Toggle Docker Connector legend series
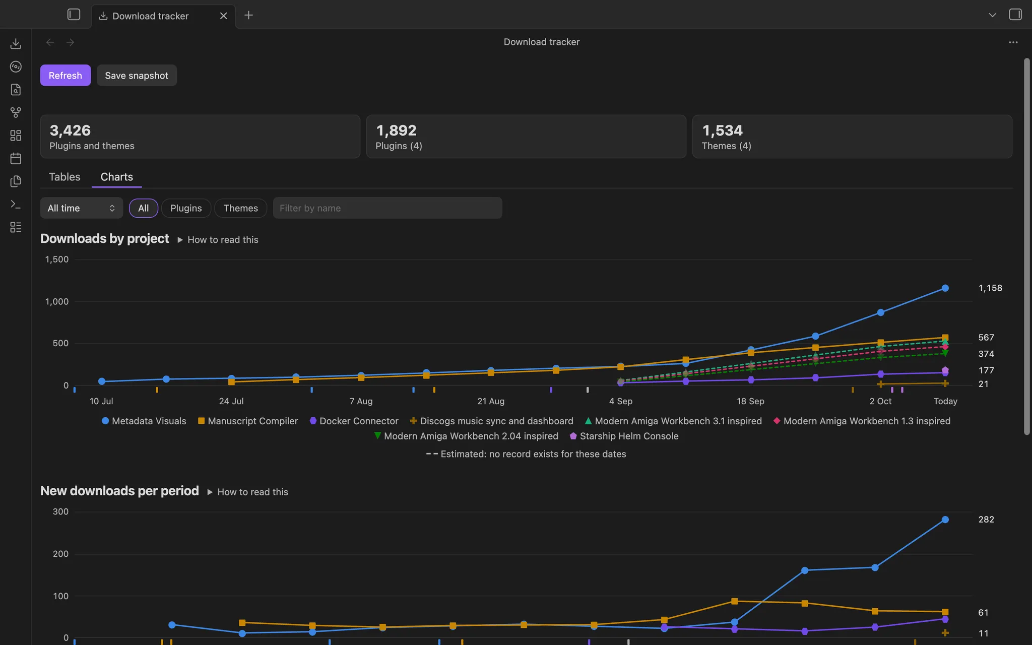This screenshot has height=645, width=1032. coord(354,421)
